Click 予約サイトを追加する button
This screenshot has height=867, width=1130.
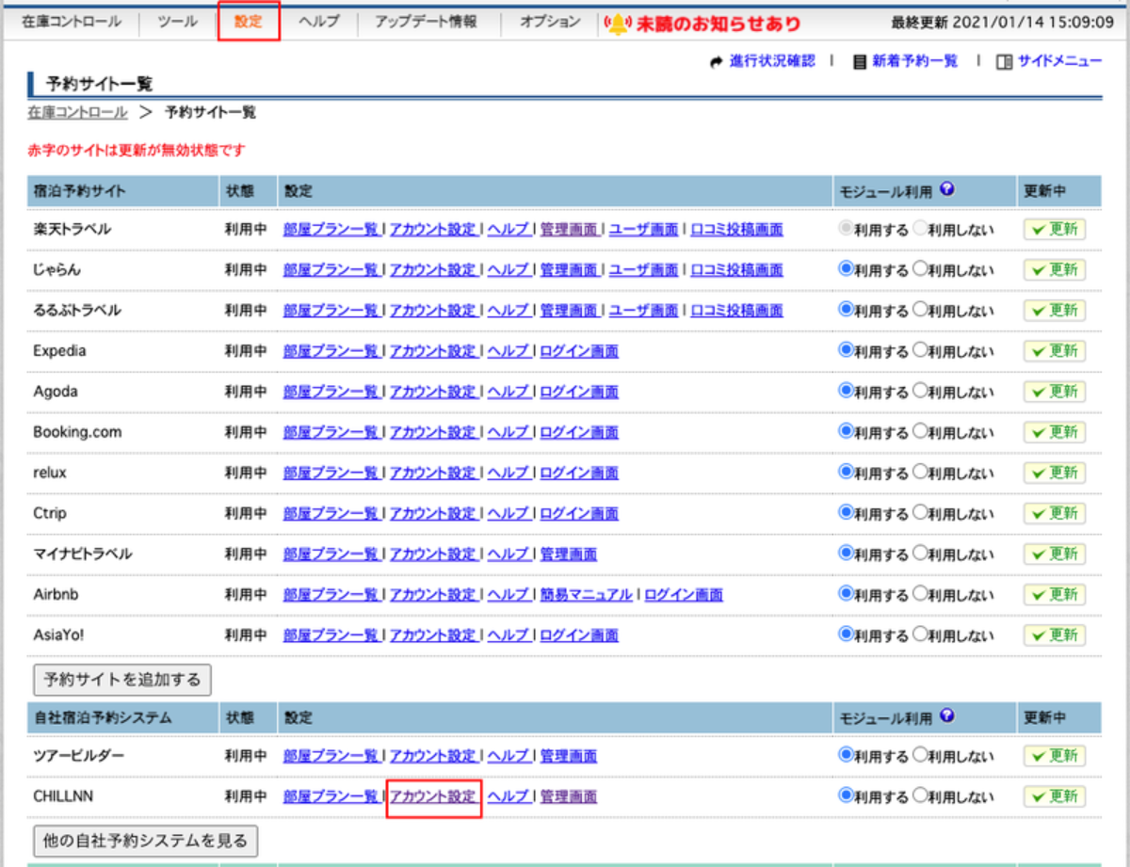click(x=122, y=679)
